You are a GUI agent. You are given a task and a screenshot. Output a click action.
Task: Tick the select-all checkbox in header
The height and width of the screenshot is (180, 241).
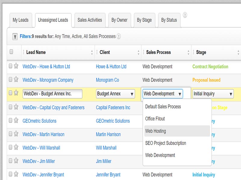[x=11, y=52]
